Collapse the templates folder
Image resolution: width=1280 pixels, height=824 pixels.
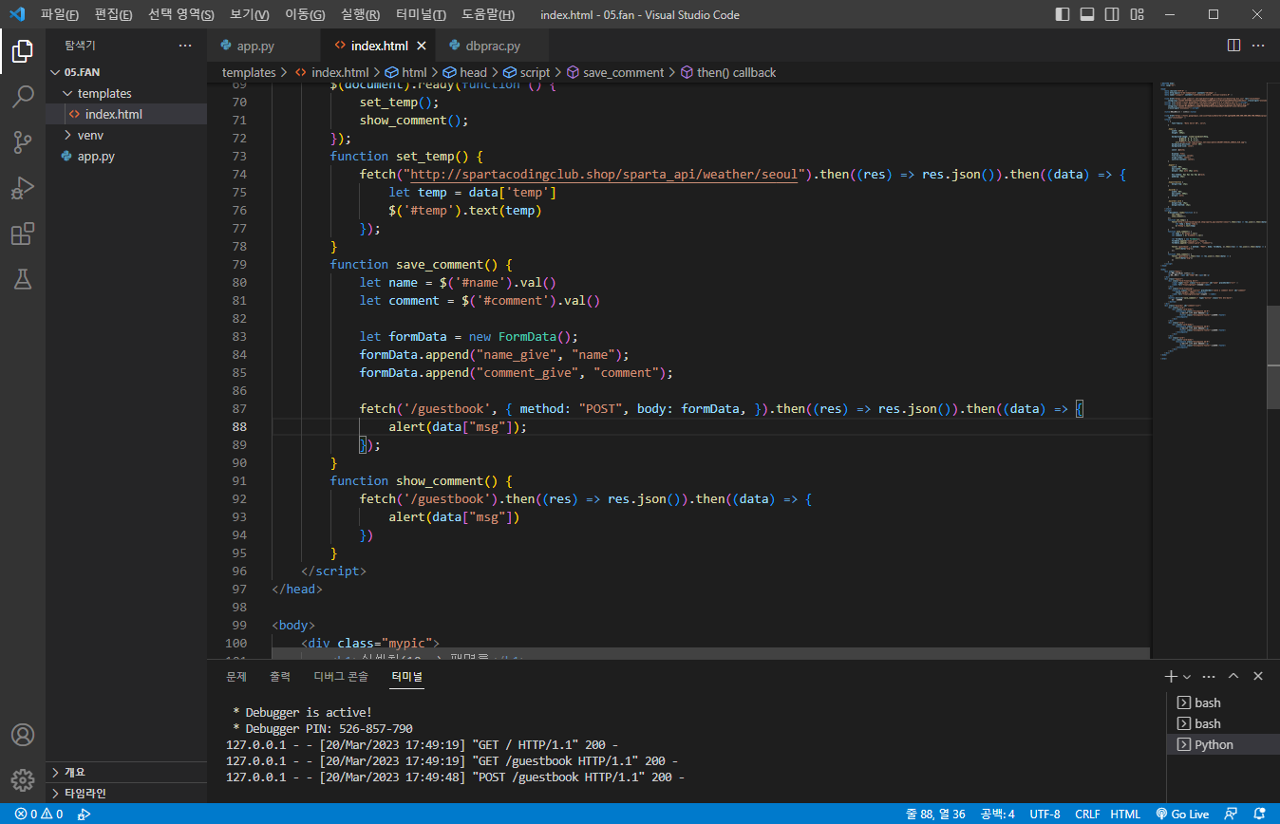click(x=126, y=93)
